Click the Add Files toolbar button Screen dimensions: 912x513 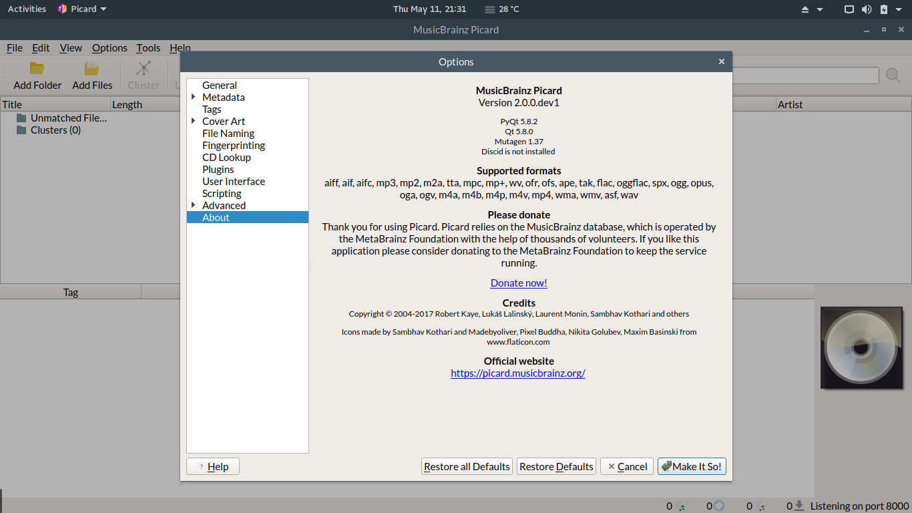(92, 75)
